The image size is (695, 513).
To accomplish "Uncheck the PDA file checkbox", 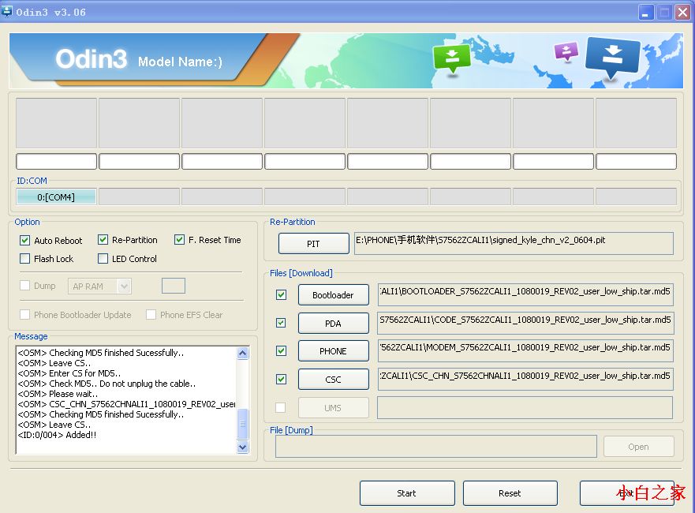I will point(281,323).
